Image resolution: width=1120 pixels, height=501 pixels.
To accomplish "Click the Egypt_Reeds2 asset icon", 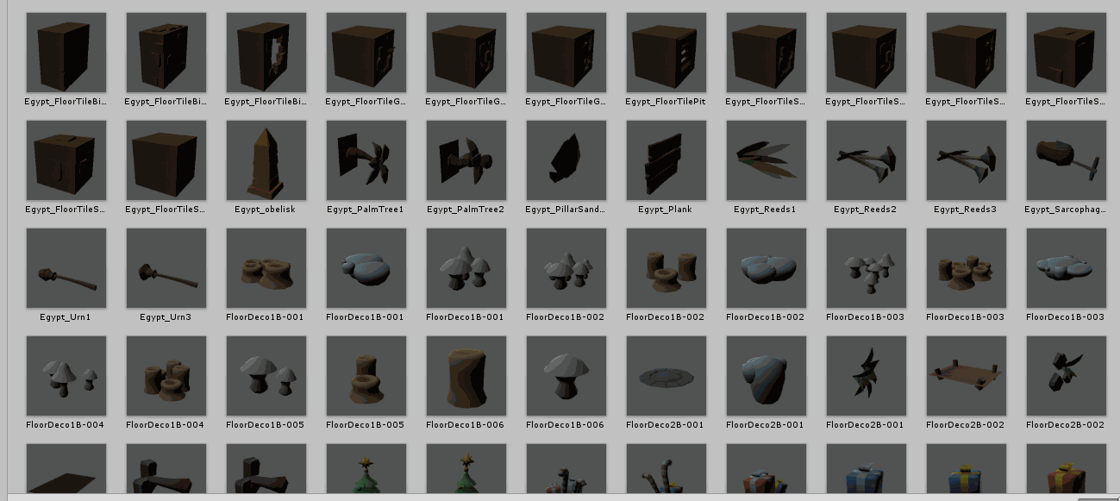I will 866,160.
